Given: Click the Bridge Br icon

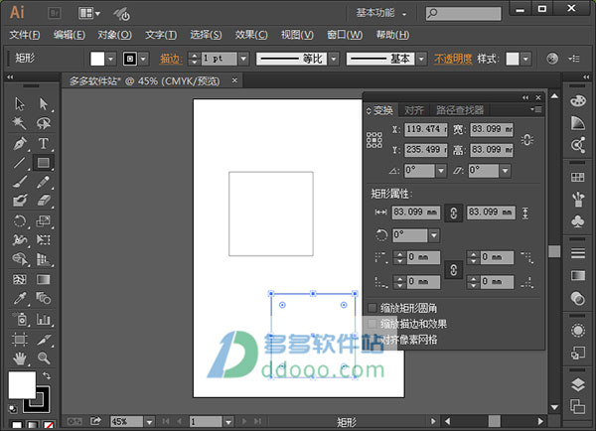Looking at the screenshot, I should [55, 14].
